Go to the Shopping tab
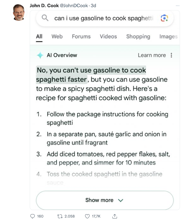The image size is (191, 222). [x=138, y=37]
